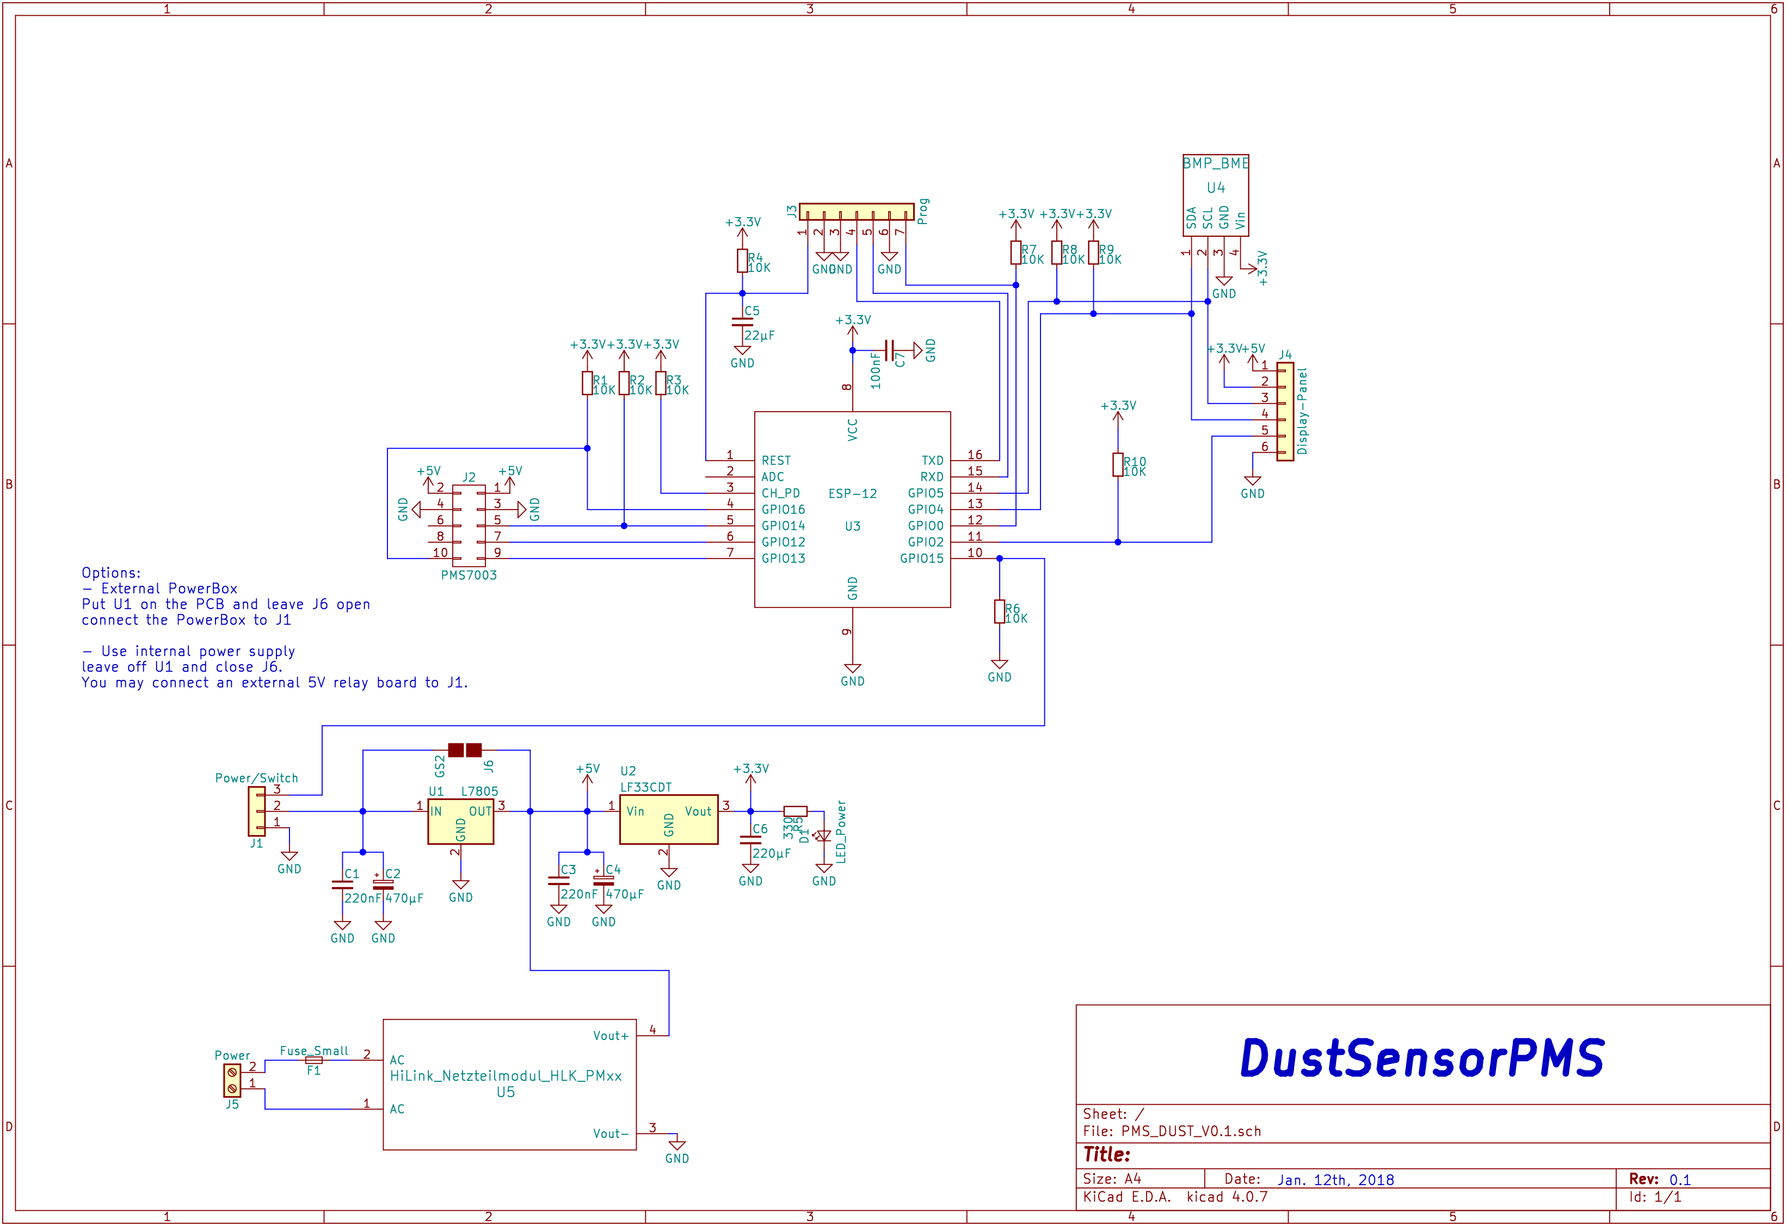
Task: Select the D1 LED_Power diode symbol
Action: (824, 837)
